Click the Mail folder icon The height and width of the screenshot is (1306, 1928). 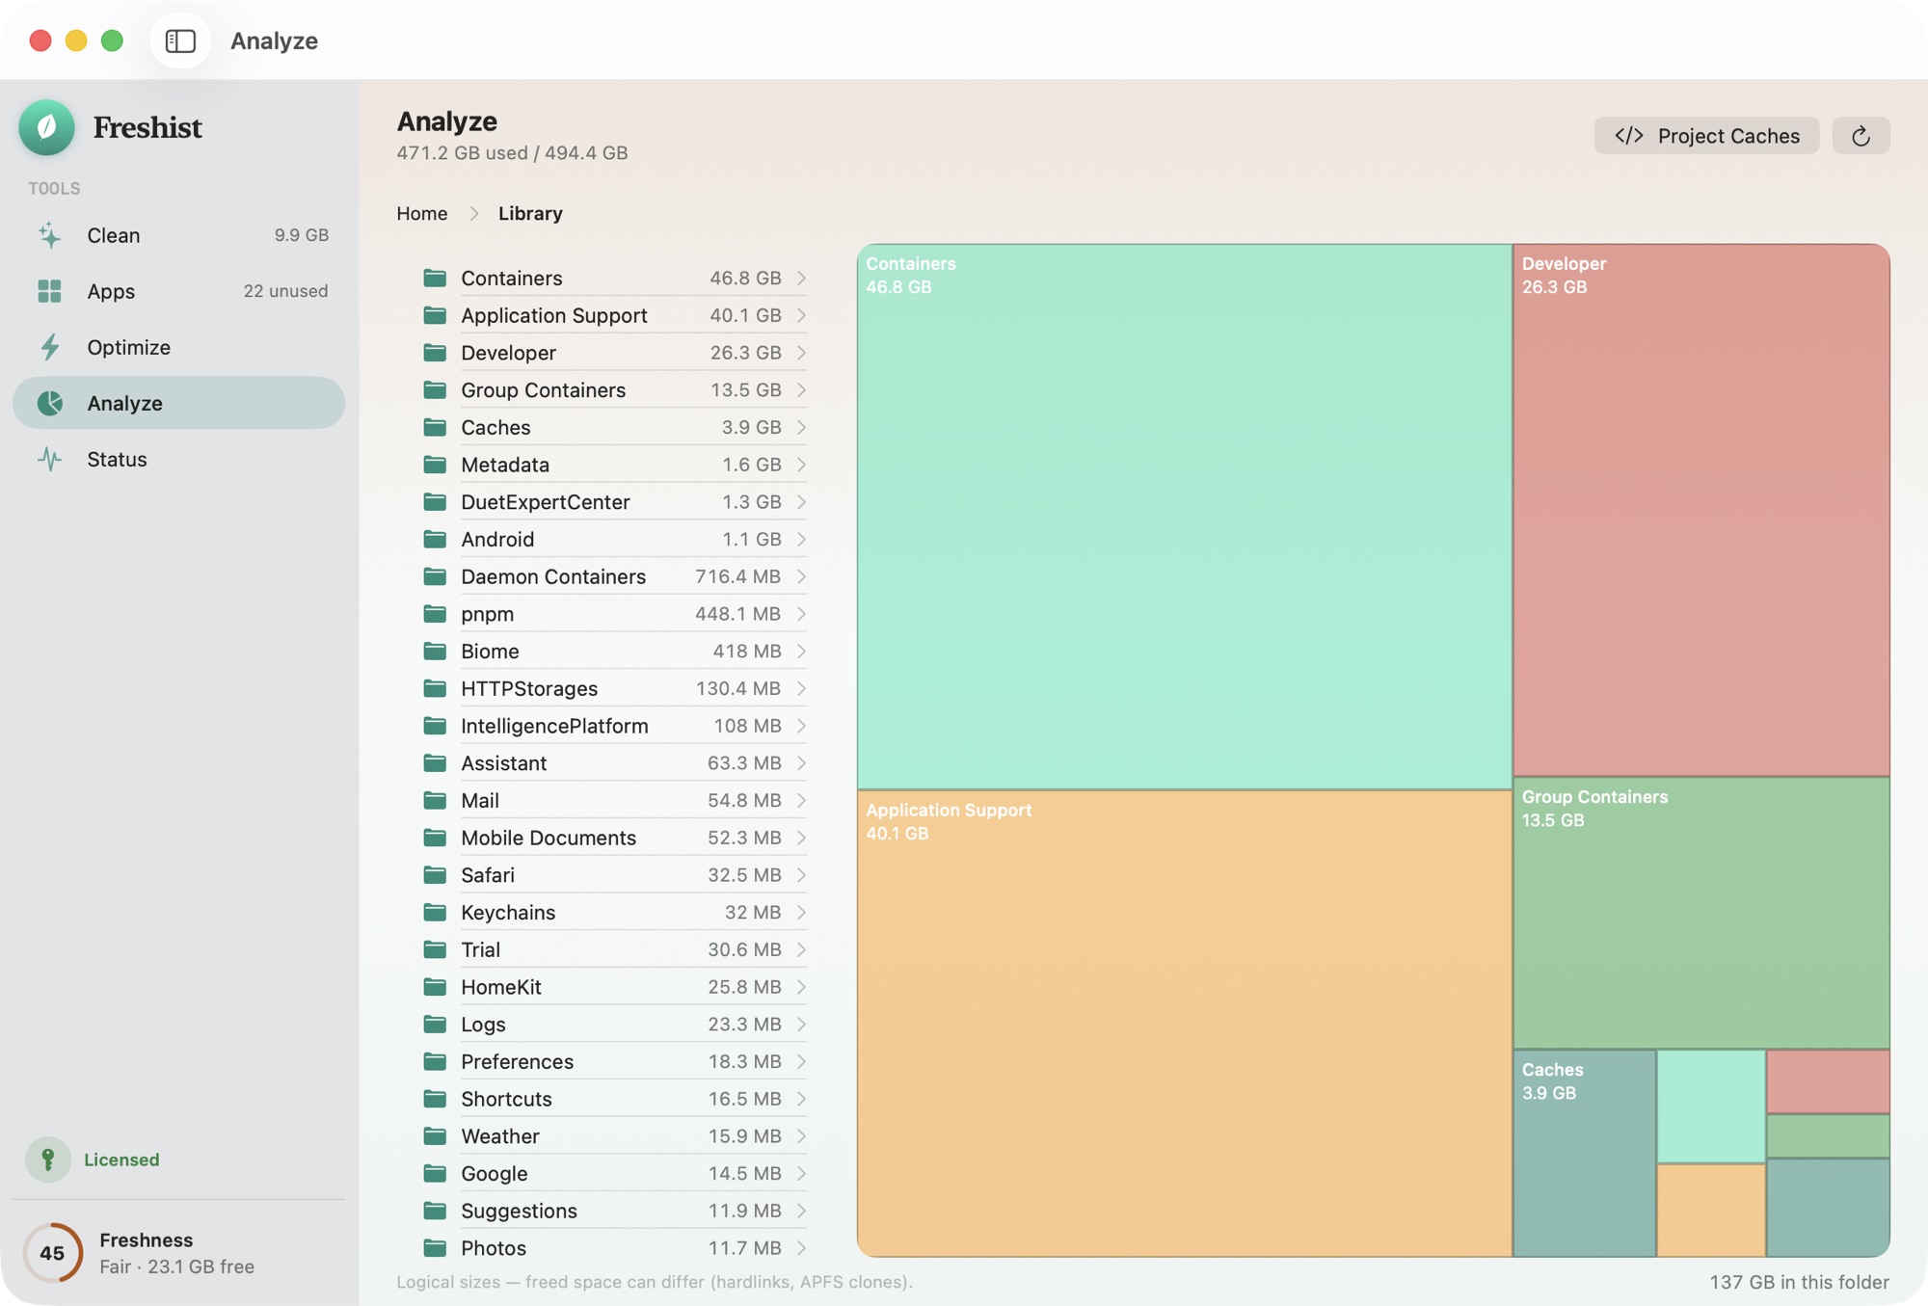(435, 800)
